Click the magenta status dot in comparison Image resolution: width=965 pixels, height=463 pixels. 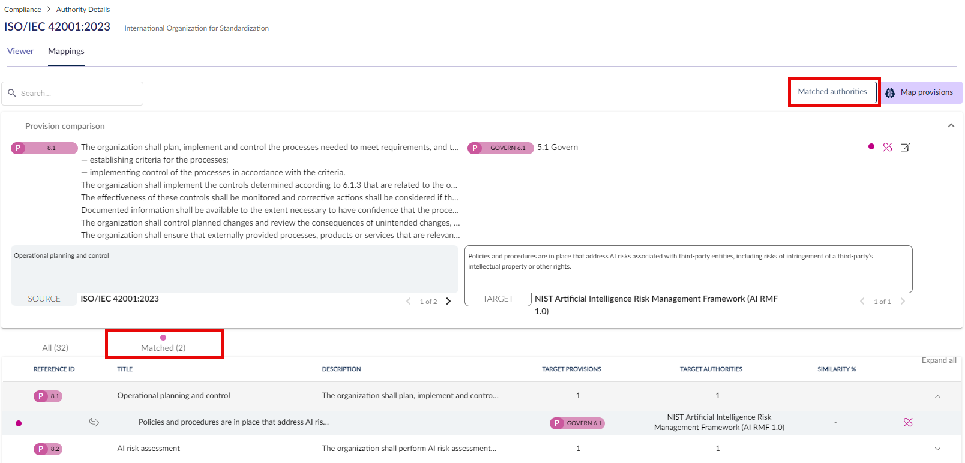[871, 146]
